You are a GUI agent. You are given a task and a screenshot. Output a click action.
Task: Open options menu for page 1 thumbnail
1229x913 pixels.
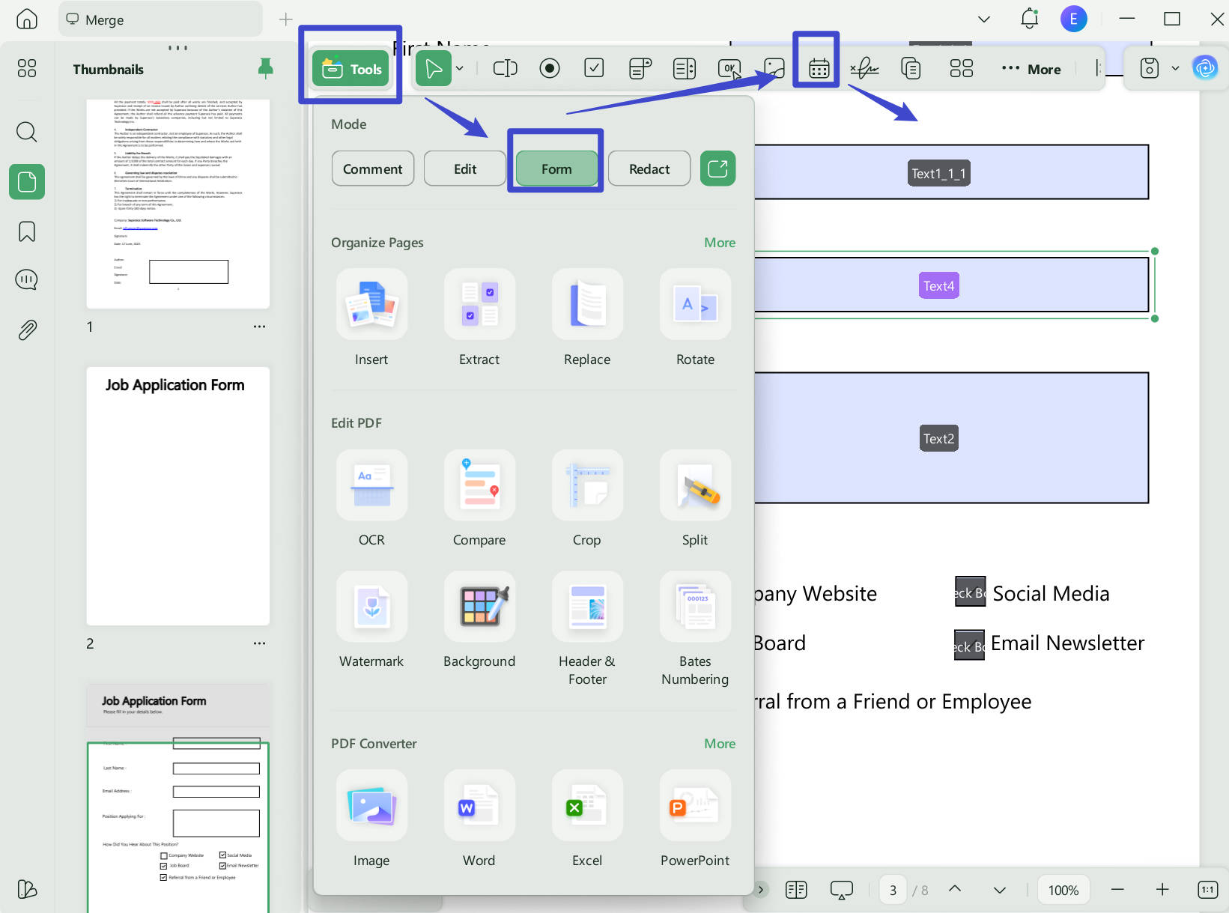click(x=259, y=327)
